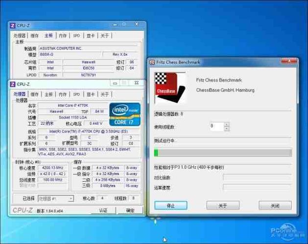
Task: Click the 100.00 MHz bus speed value
Action: click(x=53, y=180)
